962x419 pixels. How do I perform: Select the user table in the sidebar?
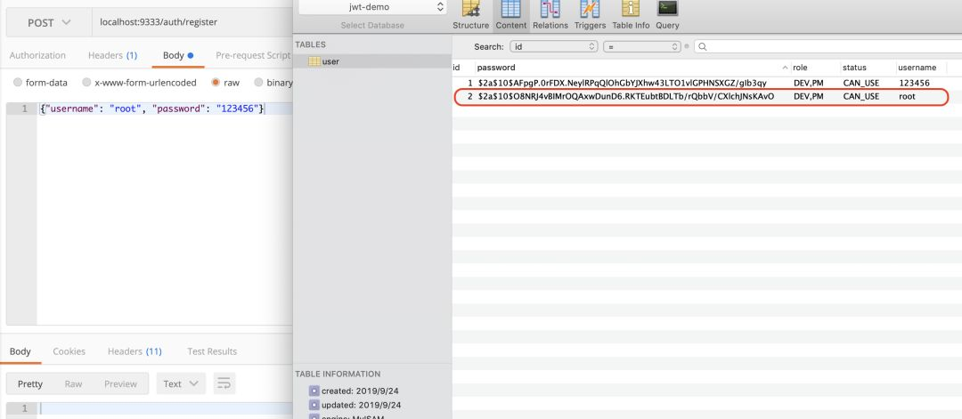[372, 61]
